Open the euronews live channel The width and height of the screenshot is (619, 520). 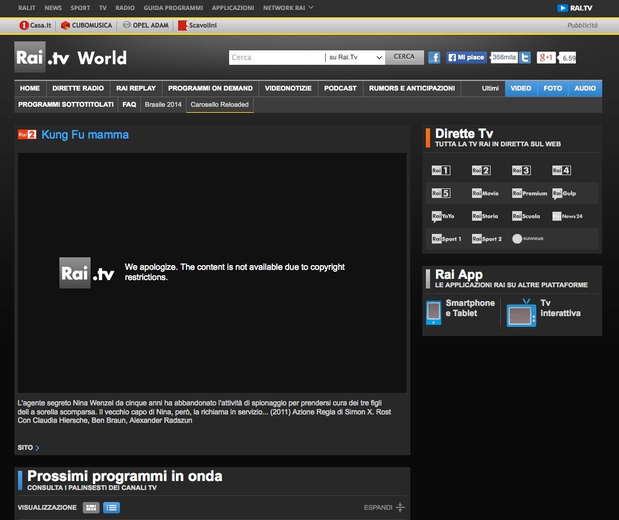527,239
